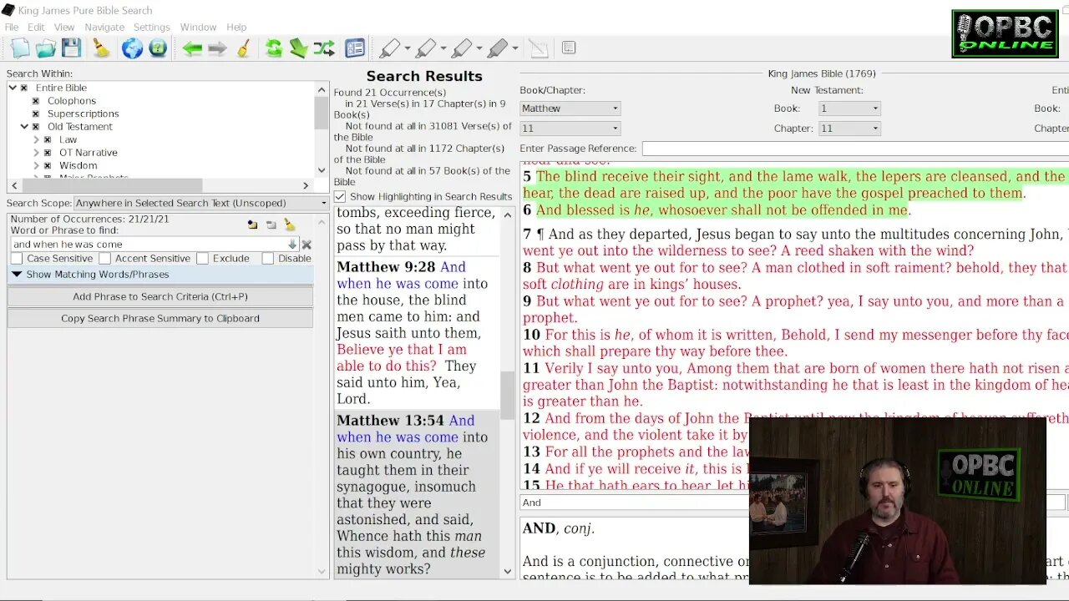Uncheck Show Highlighting in Search Results
The width and height of the screenshot is (1069, 601).
(340, 197)
